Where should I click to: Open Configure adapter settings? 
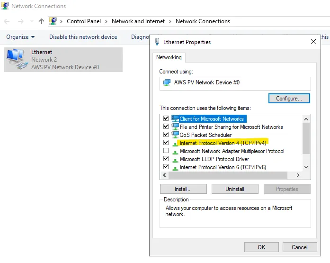(289, 99)
